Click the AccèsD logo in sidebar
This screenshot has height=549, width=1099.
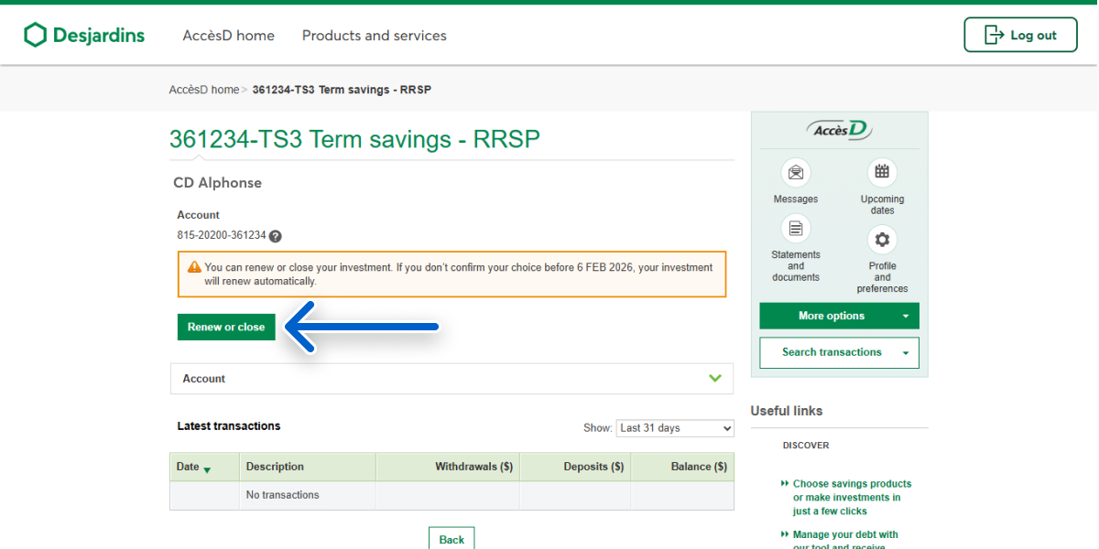(x=839, y=130)
